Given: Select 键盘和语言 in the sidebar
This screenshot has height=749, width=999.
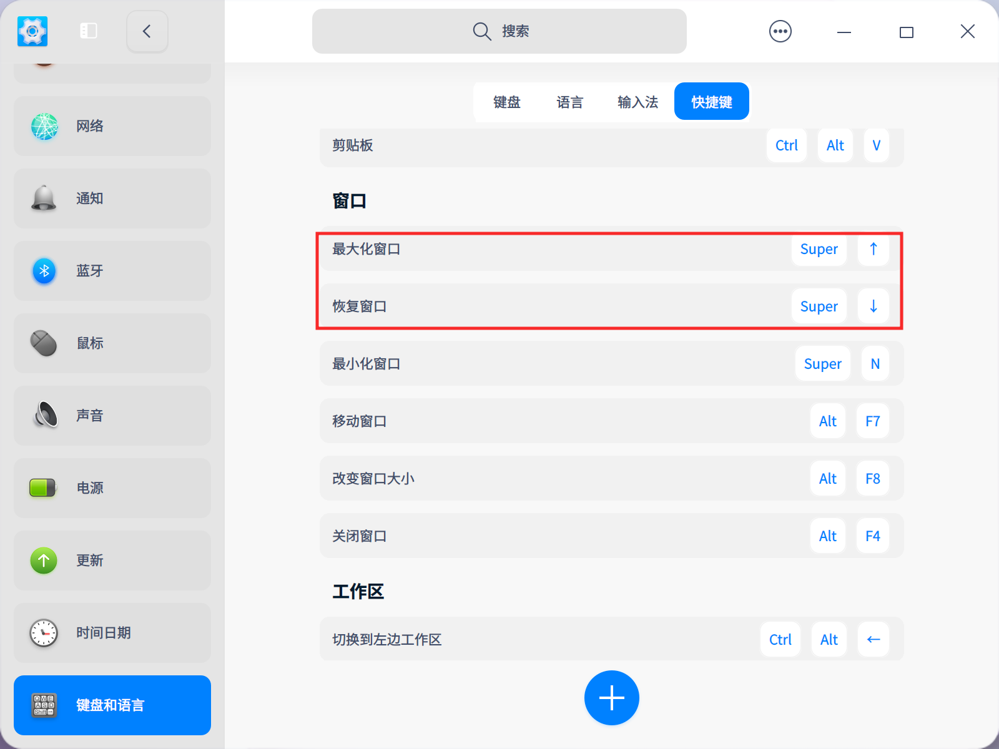Looking at the screenshot, I should coord(112,705).
